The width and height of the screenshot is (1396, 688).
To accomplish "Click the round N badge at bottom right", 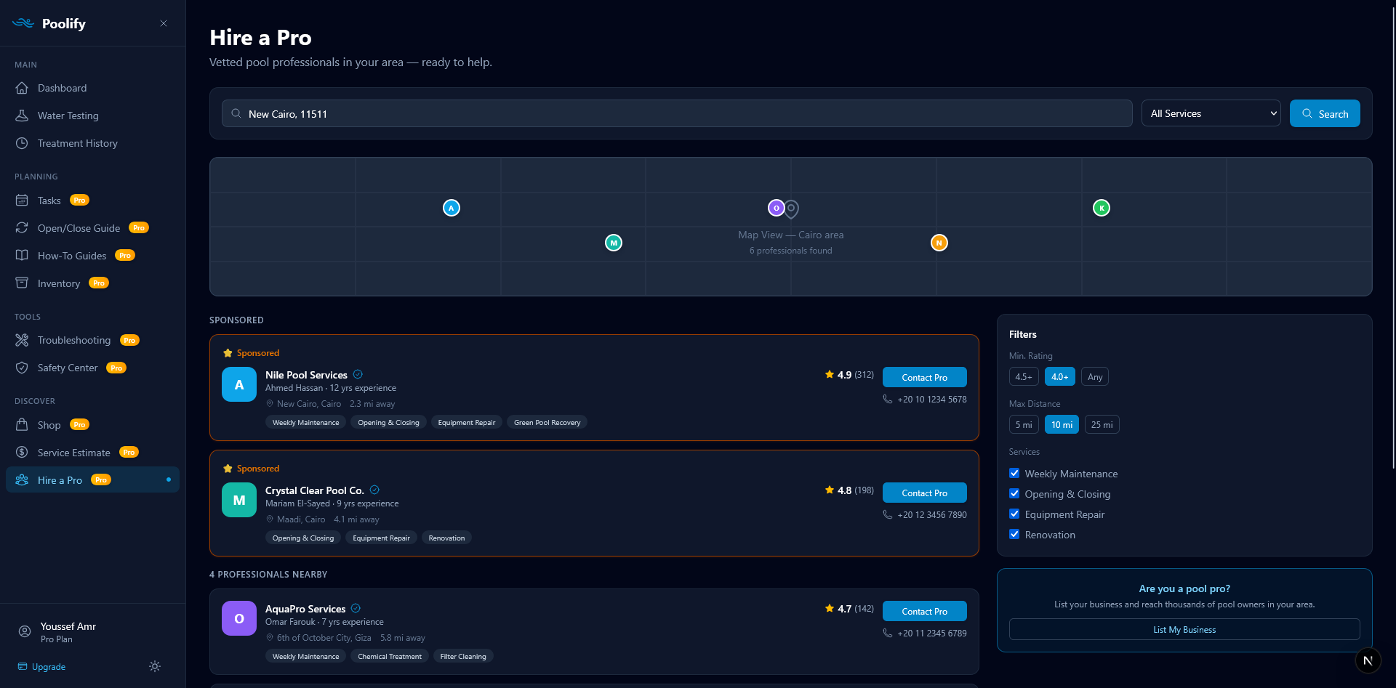I will coord(1368,660).
